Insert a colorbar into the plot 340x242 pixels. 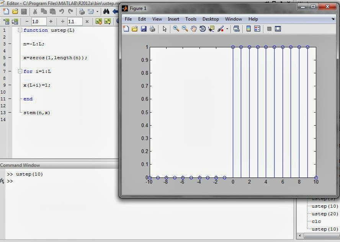pyautogui.click(x=248, y=29)
